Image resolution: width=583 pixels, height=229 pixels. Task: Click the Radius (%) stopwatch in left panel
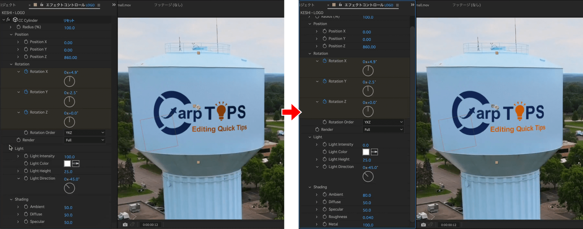(19, 27)
